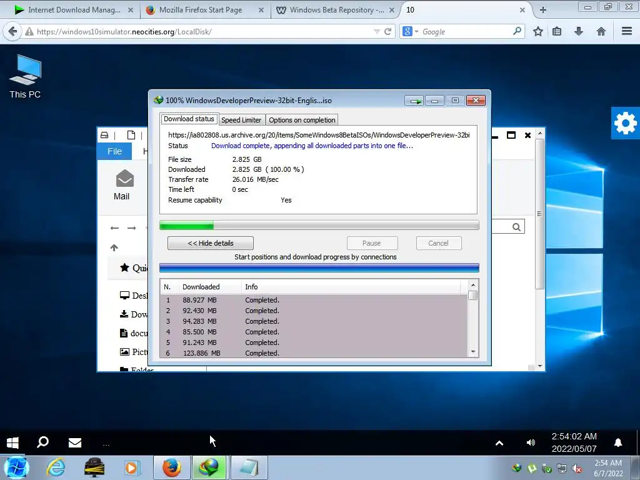Go up one folder in File Explorer
The image size is (640, 480).
(114, 247)
